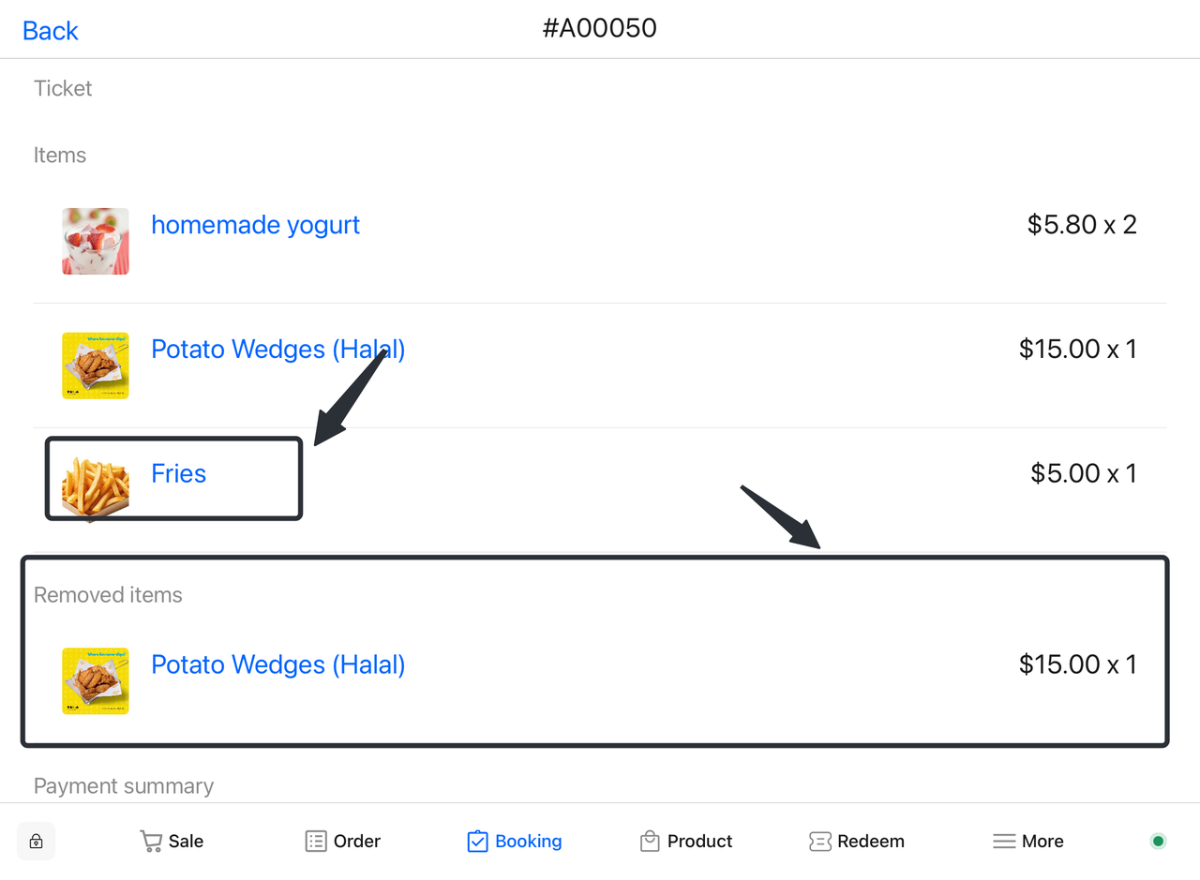
Task: Tap the homemade yogurt thumbnail image
Action: pos(96,241)
